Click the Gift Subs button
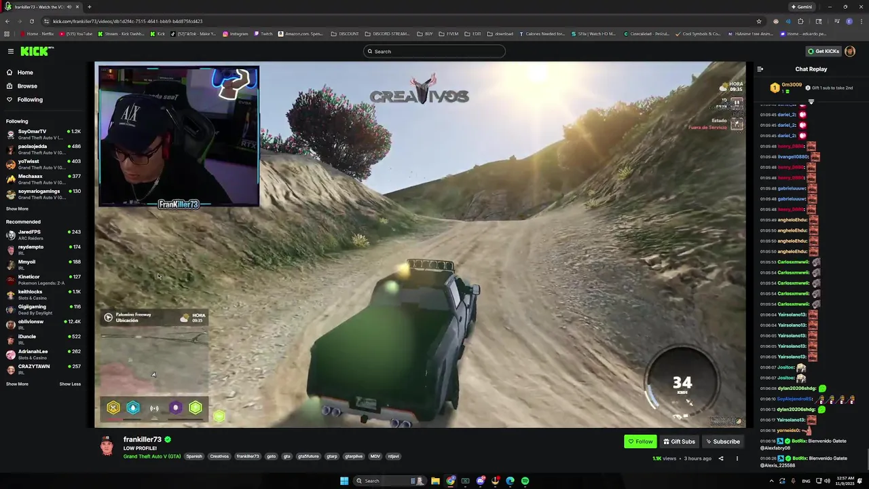The height and width of the screenshot is (489, 869). [x=679, y=441]
